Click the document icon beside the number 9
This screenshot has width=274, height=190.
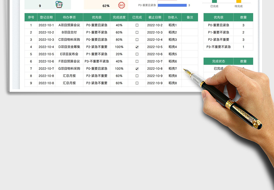point(59,4)
